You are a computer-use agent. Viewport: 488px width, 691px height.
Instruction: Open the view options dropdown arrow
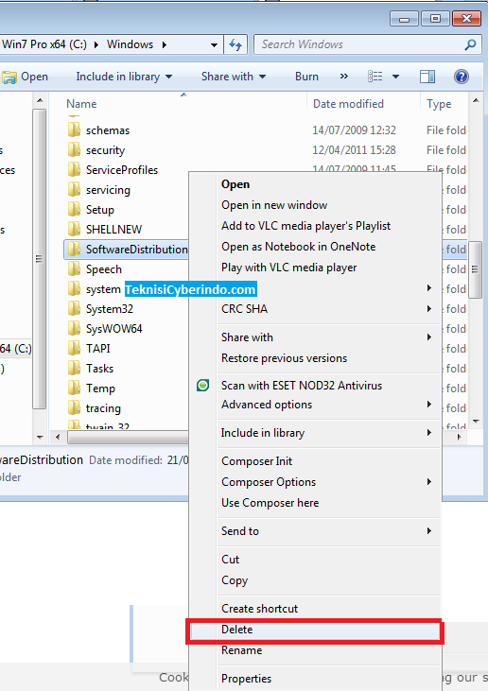pos(395,77)
